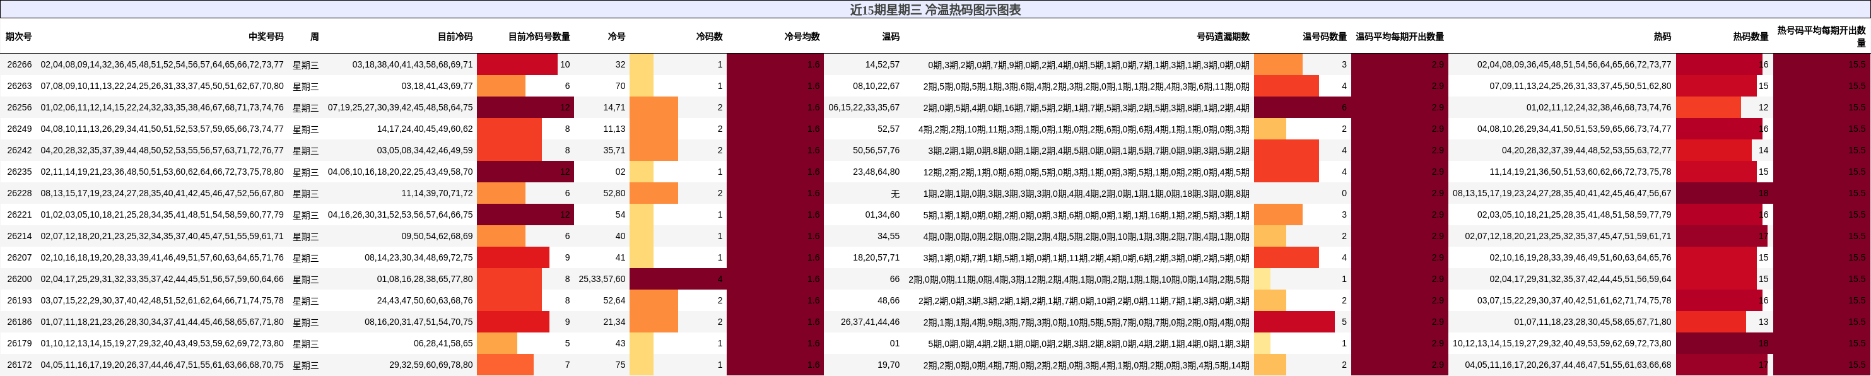Click the 温码平均每期开出数量 column header
This screenshot has height=376, width=1871.
1400,37
